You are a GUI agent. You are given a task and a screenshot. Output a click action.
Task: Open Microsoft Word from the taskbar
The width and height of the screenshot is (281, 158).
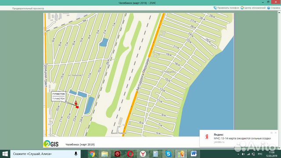[x=194, y=154]
